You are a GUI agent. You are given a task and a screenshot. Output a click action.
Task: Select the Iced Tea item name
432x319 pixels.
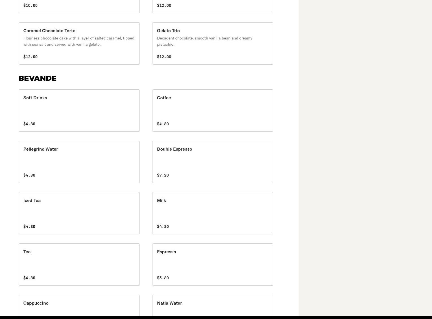[x=32, y=200]
